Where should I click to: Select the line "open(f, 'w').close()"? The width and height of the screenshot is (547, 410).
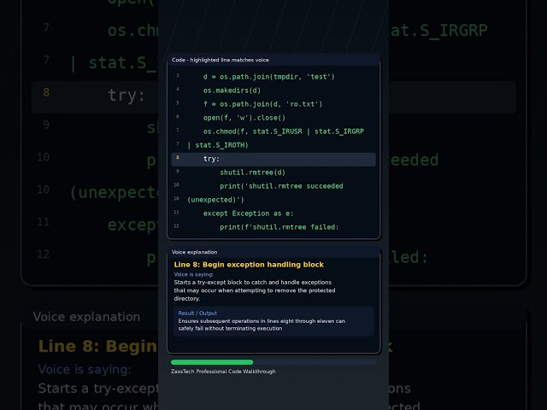coord(244,118)
